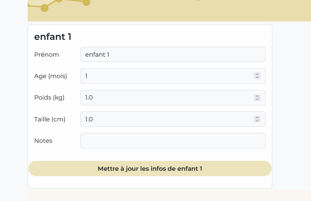311x201 pixels.
Task: Focus the empty Notes field
Action: (x=173, y=141)
